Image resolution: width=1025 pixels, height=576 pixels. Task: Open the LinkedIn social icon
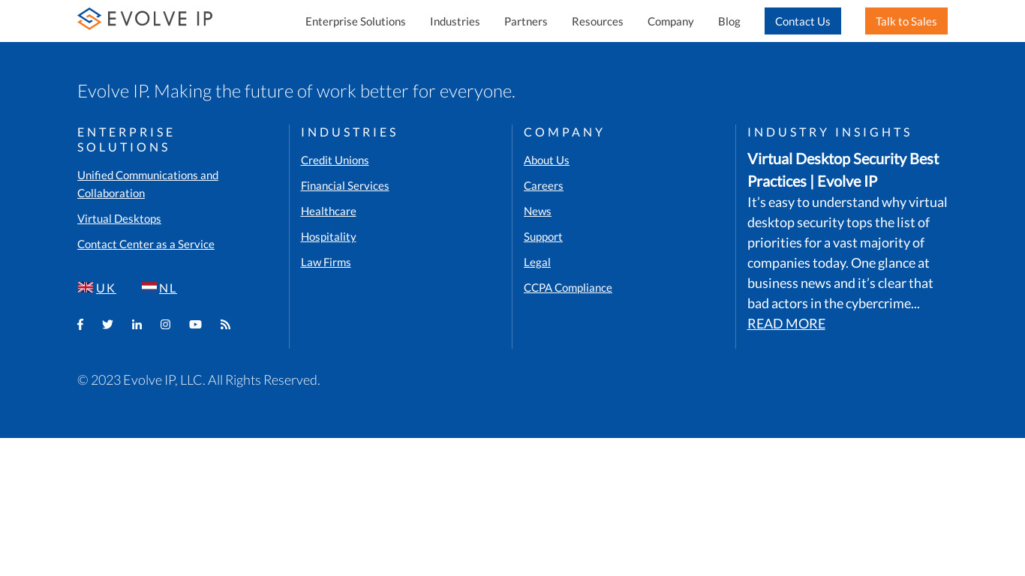pos(137,325)
